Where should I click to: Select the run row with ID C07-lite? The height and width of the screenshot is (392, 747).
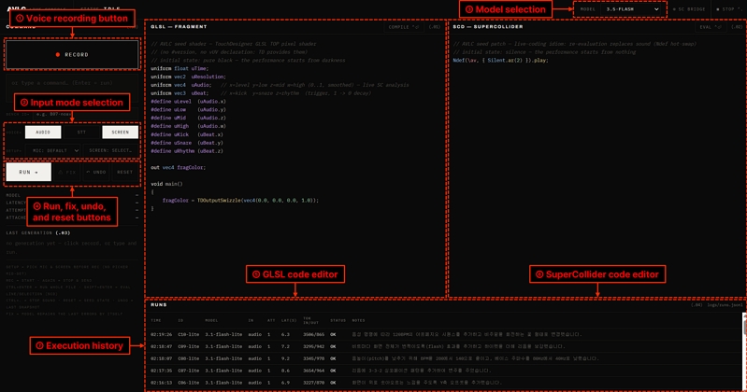pos(443,371)
